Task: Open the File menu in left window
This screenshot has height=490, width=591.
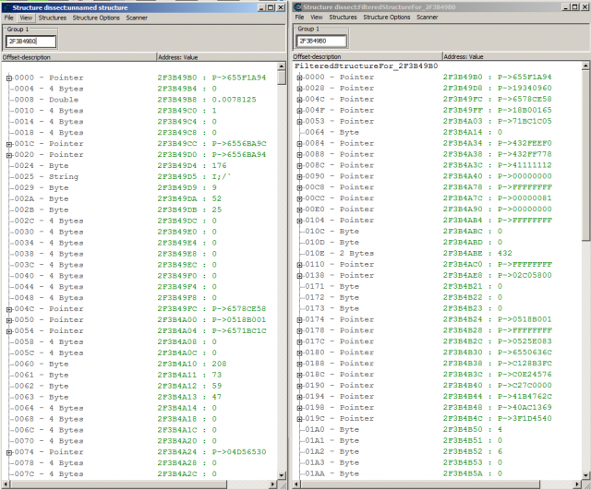Action: click(8, 18)
